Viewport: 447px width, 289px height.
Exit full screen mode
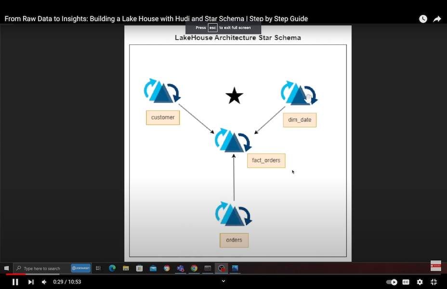point(434,282)
